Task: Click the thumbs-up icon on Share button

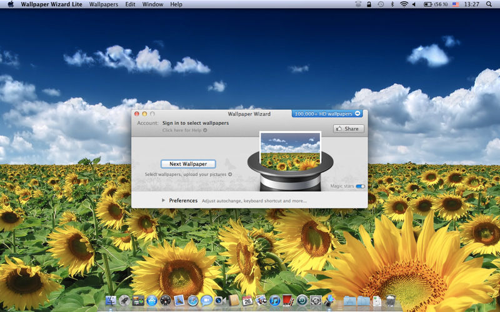Action: tap(339, 129)
